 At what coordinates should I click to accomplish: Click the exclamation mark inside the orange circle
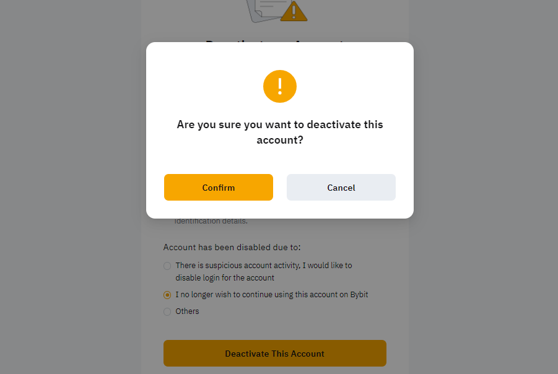[279, 86]
